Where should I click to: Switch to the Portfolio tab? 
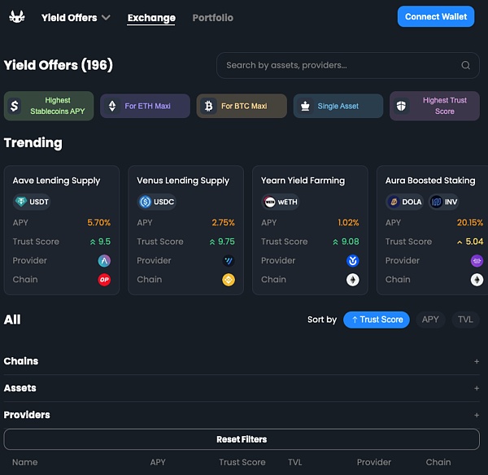tap(212, 17)
